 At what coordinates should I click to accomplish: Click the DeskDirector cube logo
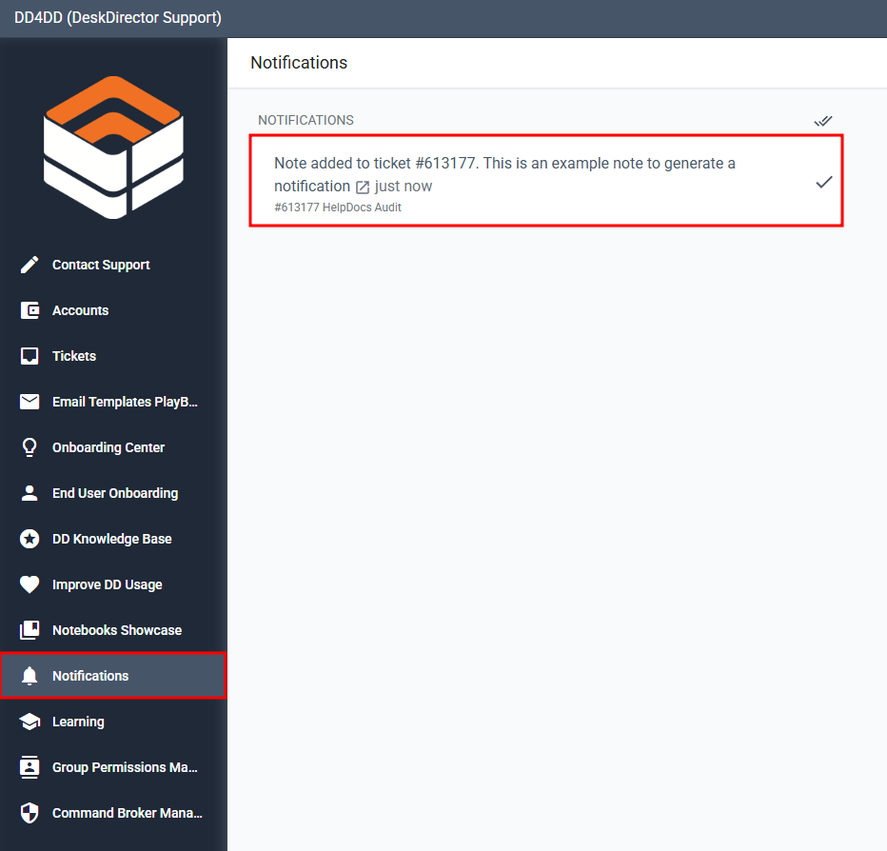tap(113, 148)
